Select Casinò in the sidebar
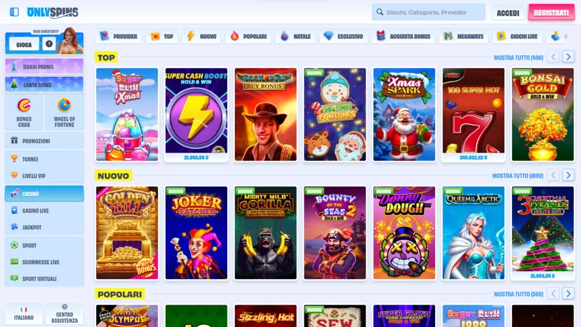581x327 pixels. click(x=44, y=194)
